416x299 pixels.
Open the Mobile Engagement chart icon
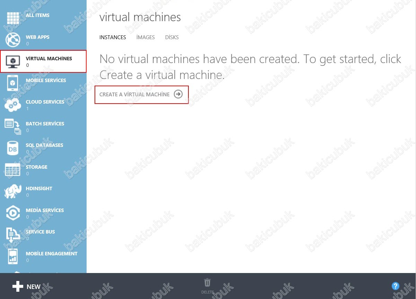tap(13, 257)
